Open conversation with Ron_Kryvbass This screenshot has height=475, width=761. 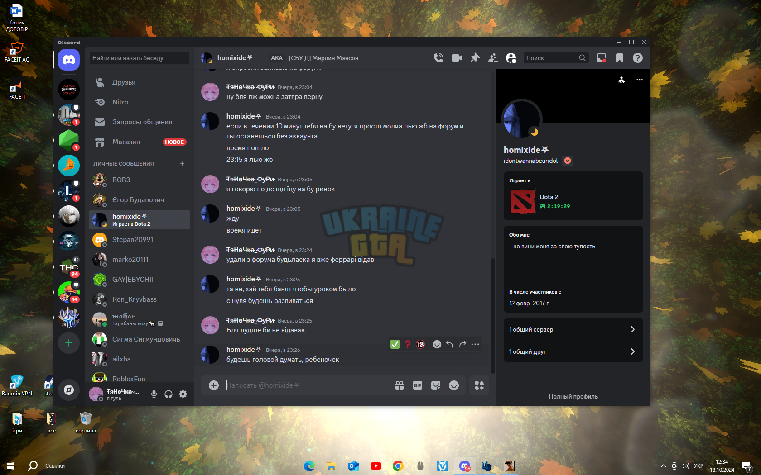pyautogui.click(x=140, y=299)
